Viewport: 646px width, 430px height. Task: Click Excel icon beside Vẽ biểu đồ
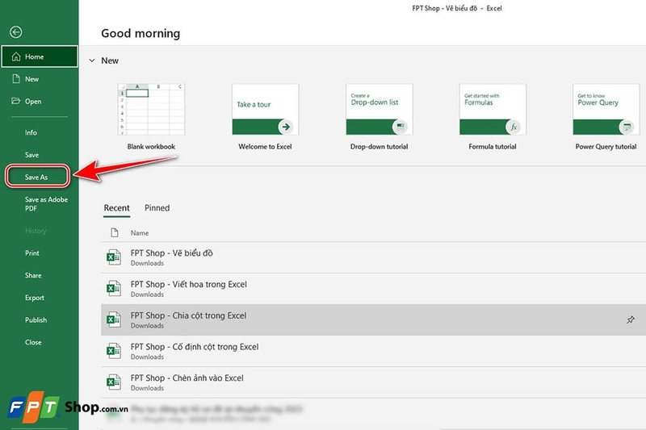tap(113, 257)
